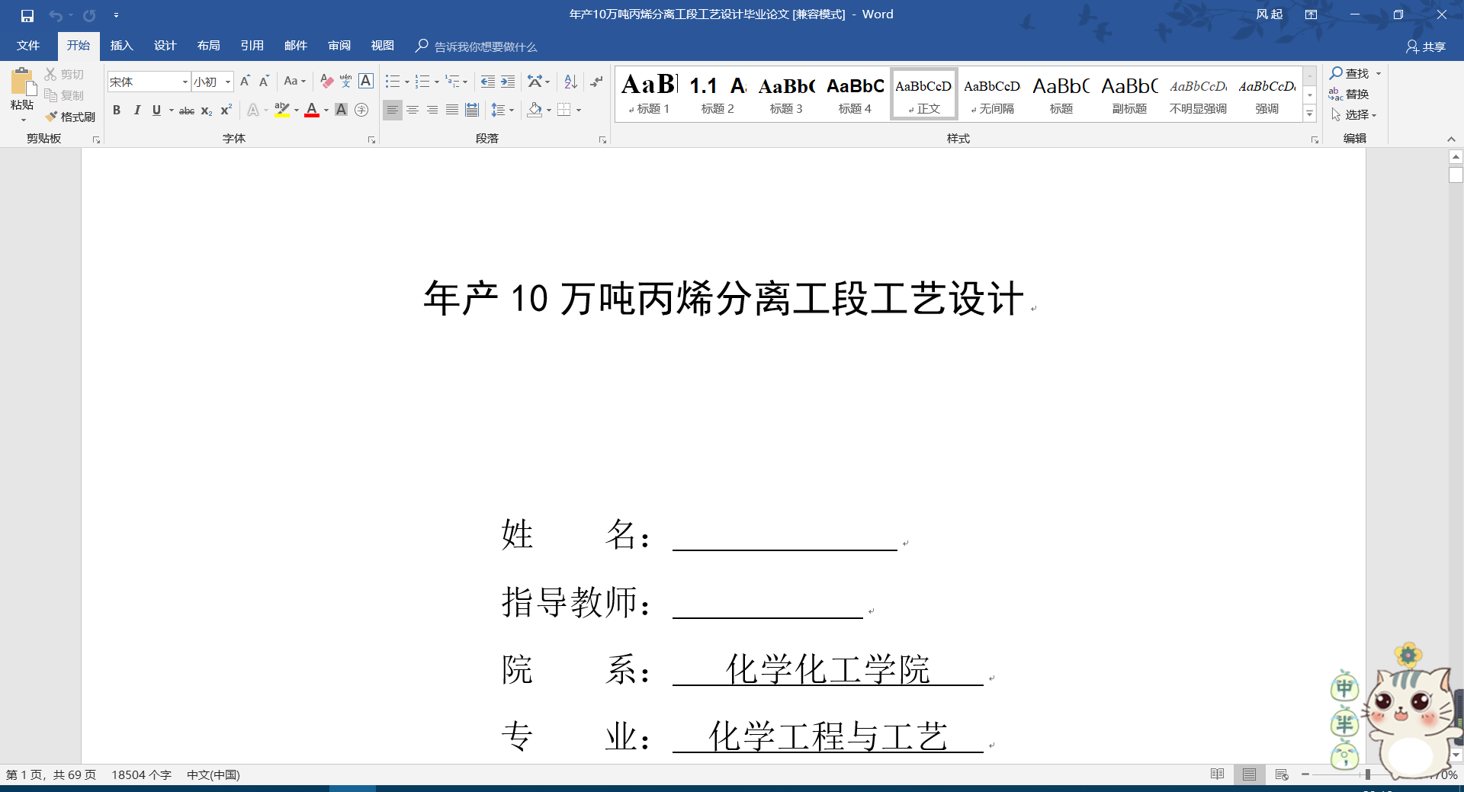Viewport: 1464px width, 792px height.
Task: Switch to the 插入 ribbon tab
Action: pos(120,46)
